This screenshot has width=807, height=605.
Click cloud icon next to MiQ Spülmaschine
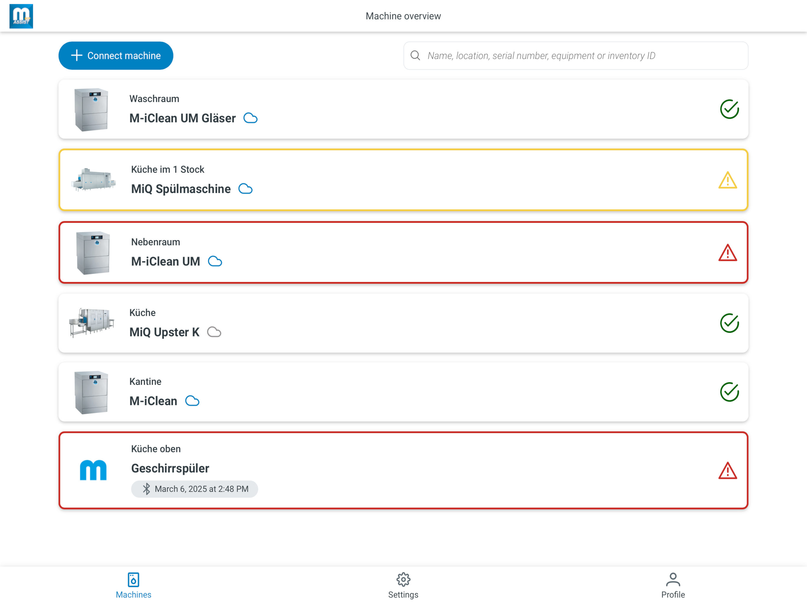[x=245, y=189]
